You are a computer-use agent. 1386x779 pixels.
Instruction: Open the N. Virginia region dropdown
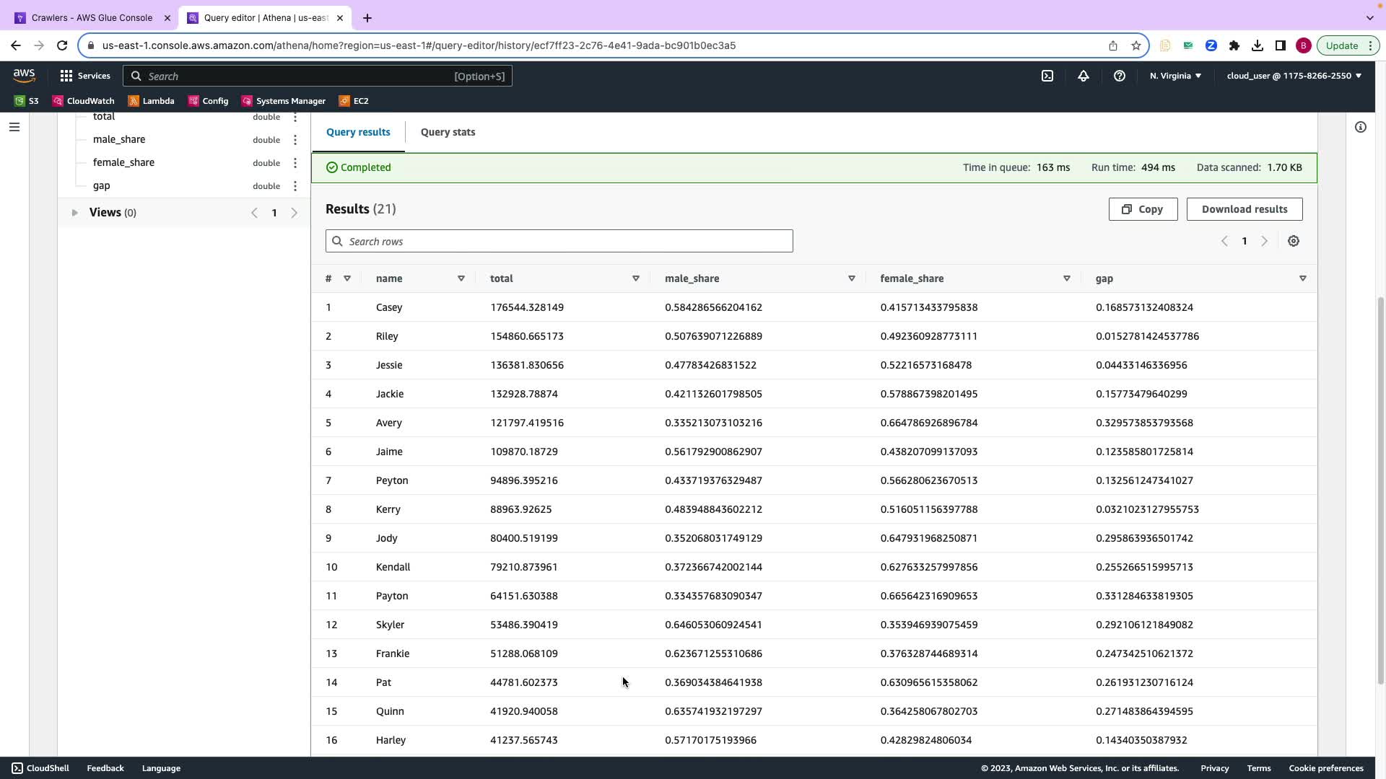[x=1175, y=76]
